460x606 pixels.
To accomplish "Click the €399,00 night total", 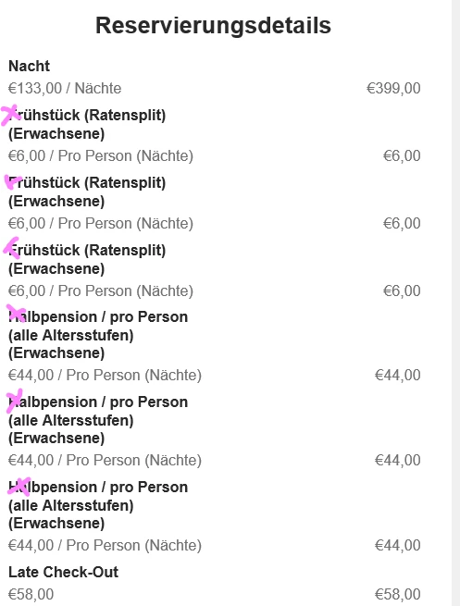I will pos(393,89).
